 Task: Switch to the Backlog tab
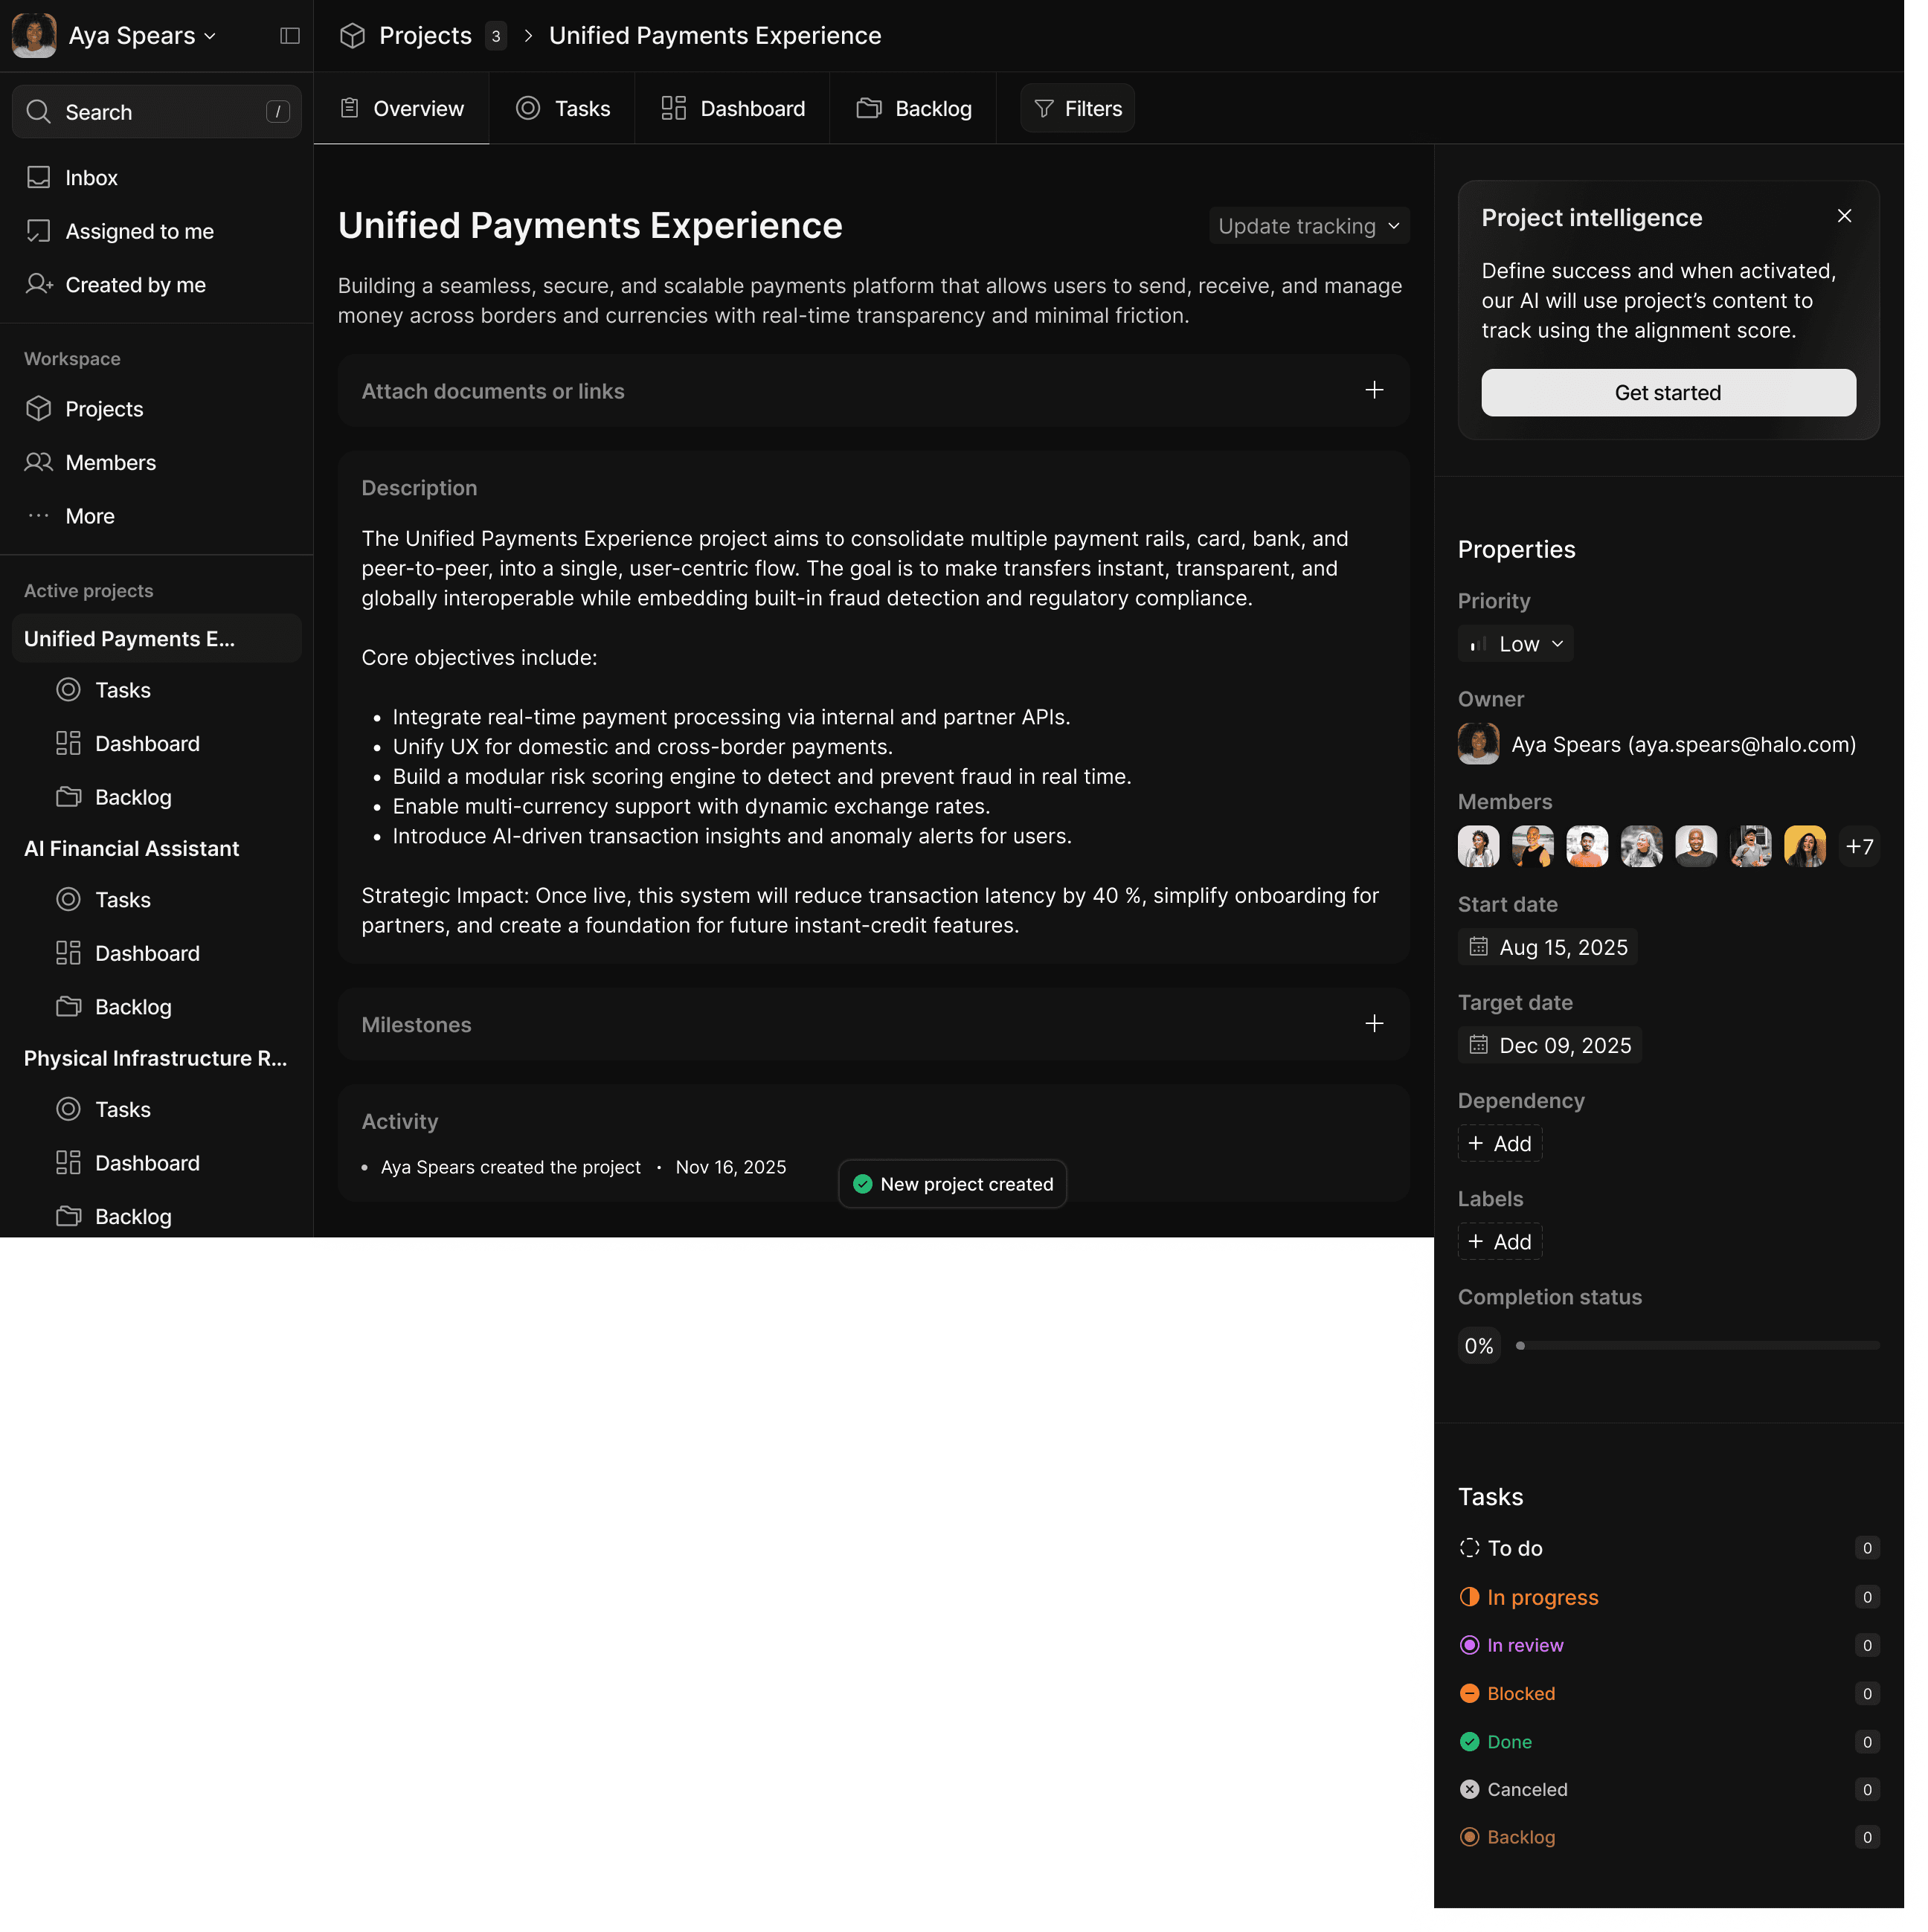point(914,108)
